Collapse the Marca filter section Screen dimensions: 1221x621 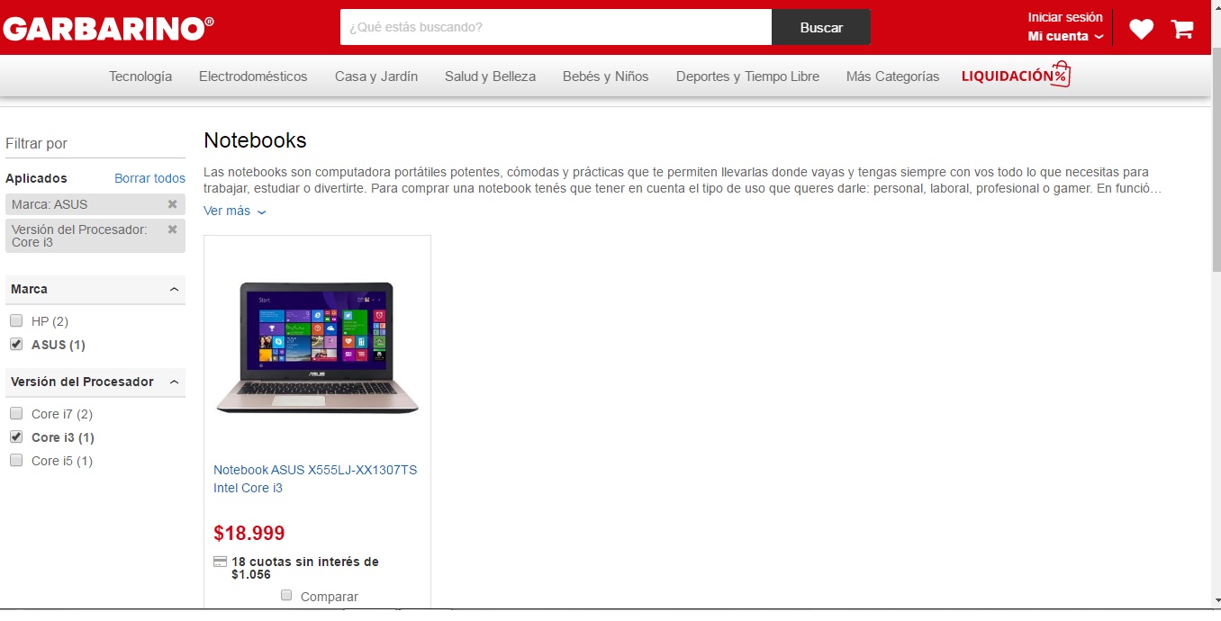pyautogui.click(x=174, y=289)
